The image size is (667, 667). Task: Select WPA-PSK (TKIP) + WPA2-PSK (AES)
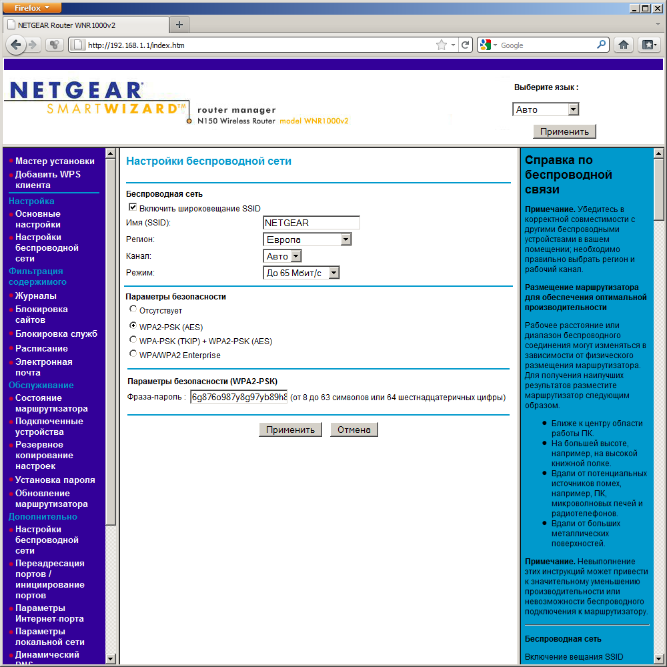coord(133,340)
